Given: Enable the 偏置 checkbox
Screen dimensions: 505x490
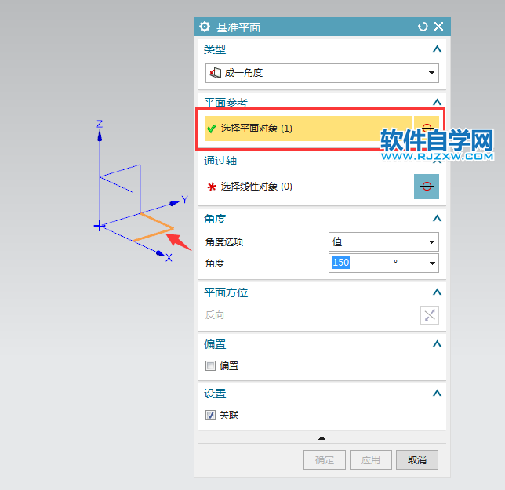Looking at the screenshot, I should (210, 365).
